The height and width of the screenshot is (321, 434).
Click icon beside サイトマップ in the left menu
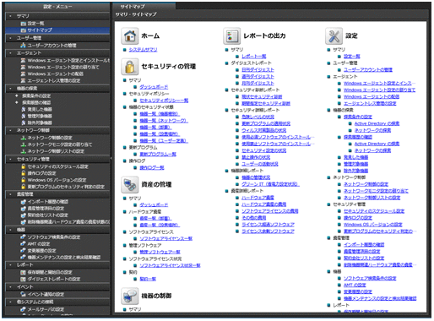click(x=24, y=30)
